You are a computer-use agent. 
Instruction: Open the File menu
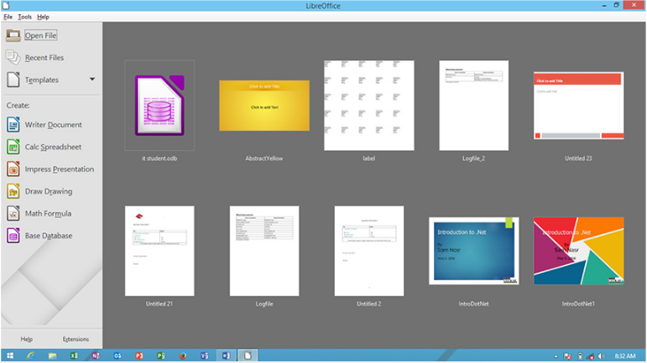click(8, 17)
